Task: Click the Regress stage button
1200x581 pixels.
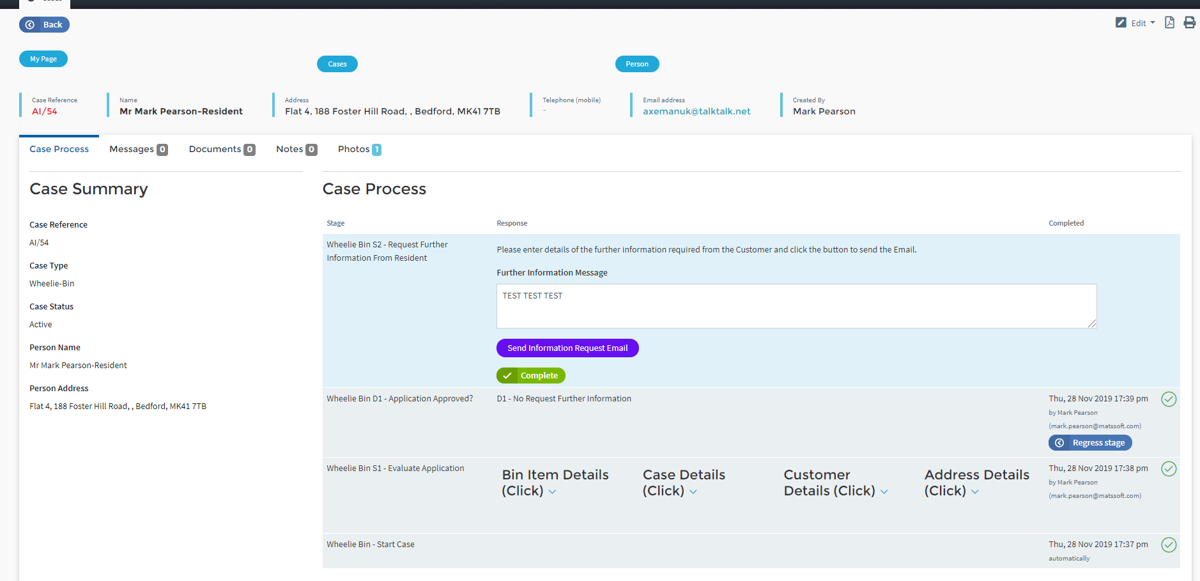Action: pos(1090,443)
